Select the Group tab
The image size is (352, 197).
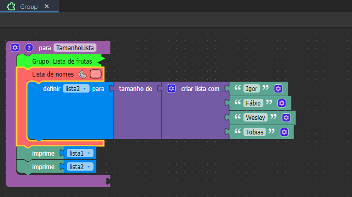point(29,6)
